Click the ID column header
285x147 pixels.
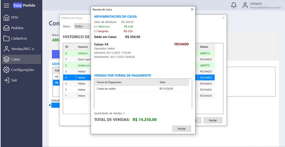coord(69,47)
